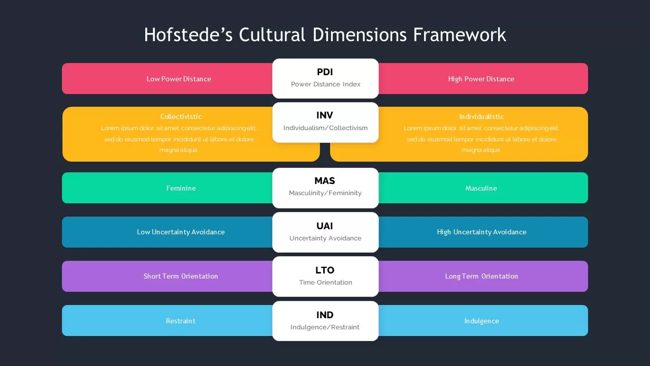The image size is (650, 366).
Task: Click the High Uncertainty Avoidance label
Action: click(481, 232)
